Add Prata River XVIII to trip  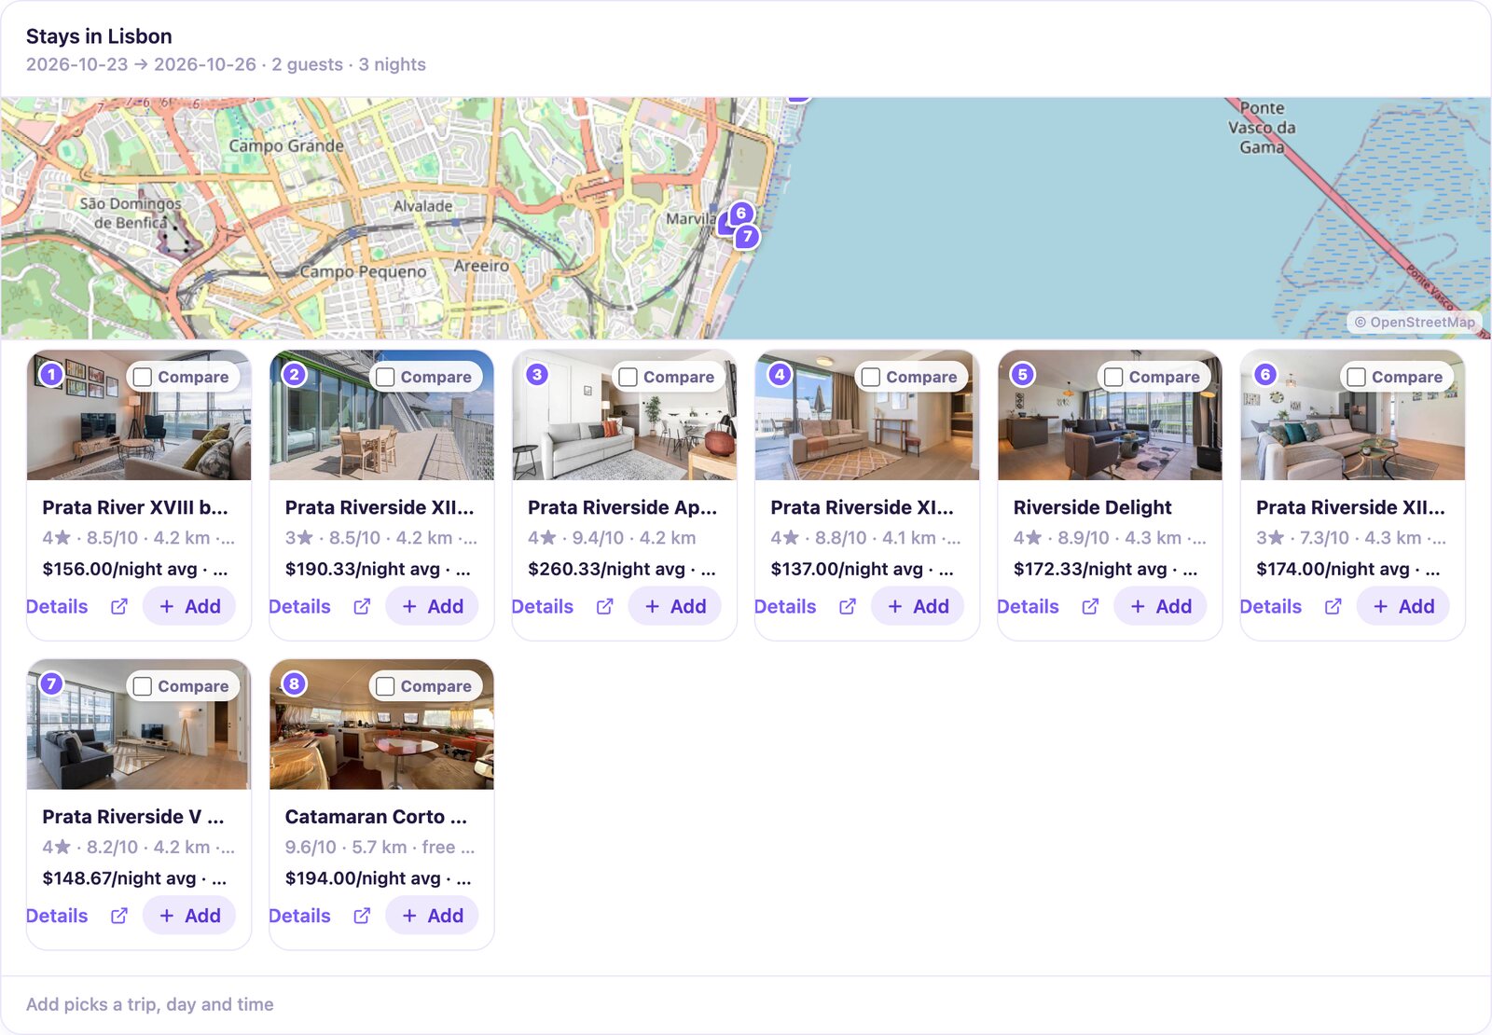pyautogui.click(x=189, y=606)
